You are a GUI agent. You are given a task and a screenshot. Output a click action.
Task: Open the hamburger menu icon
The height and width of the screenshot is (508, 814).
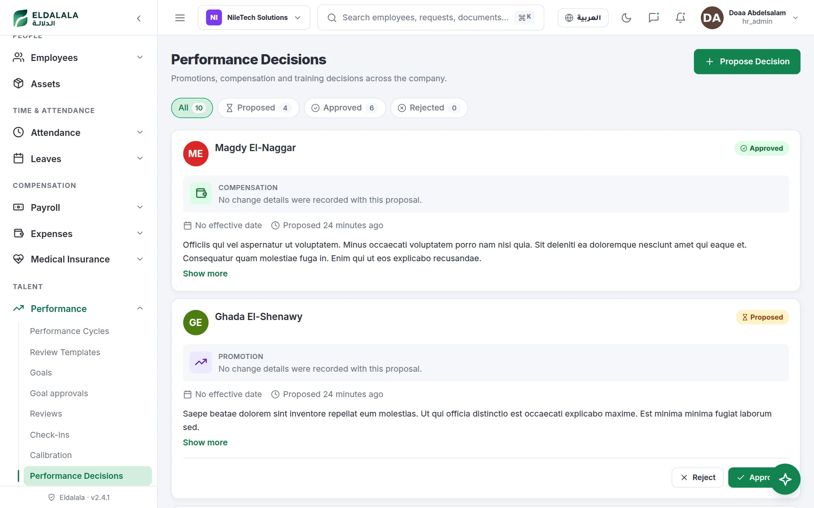point(180,18)
